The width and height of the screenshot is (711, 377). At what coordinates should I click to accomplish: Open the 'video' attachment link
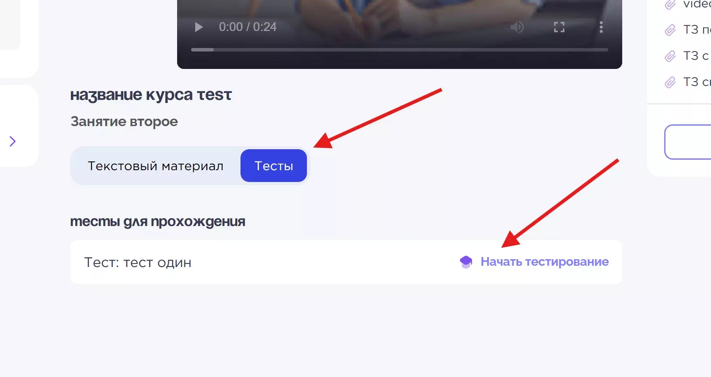697,4
